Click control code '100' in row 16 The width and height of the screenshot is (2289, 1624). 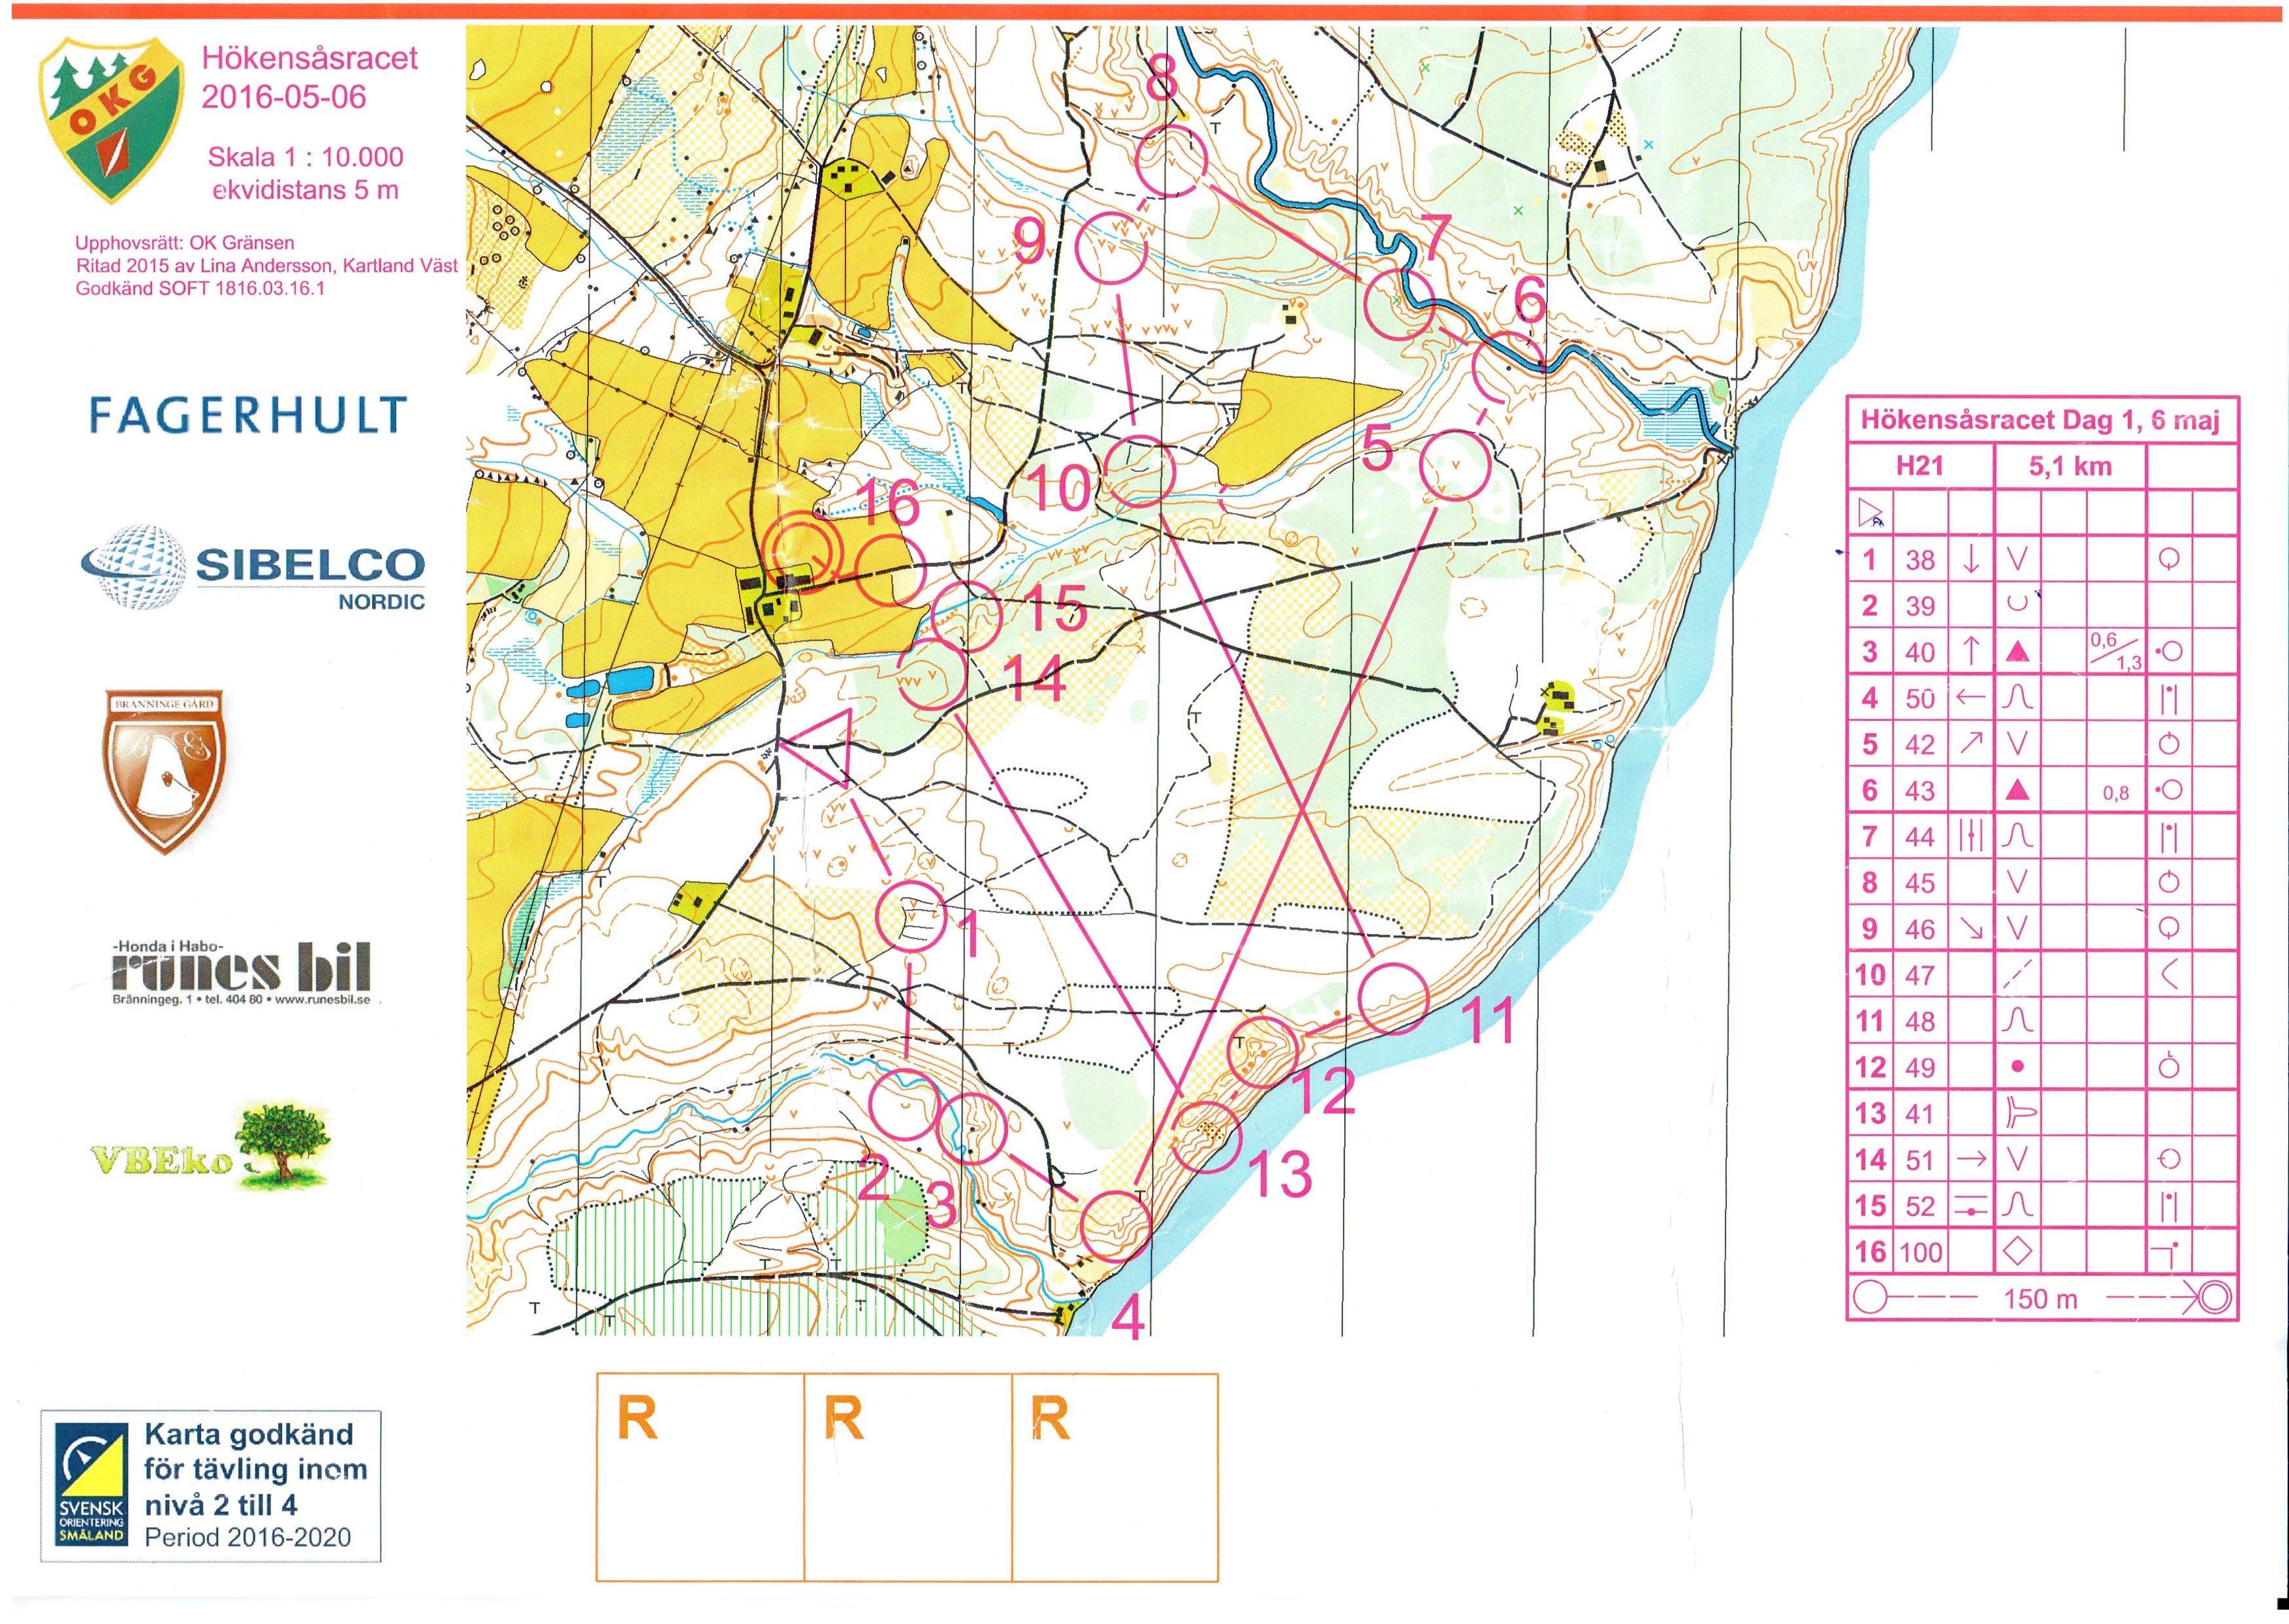[x=1919, y=1251]
